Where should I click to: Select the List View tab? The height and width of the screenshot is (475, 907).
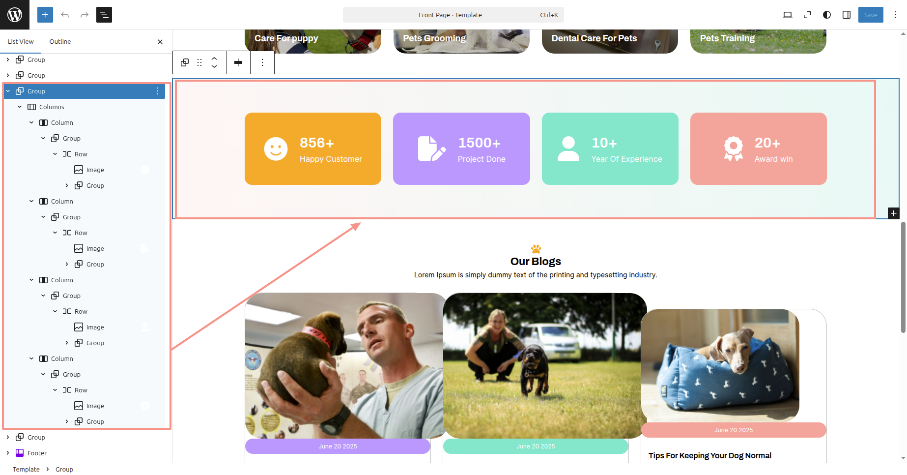(x=21, y=41)
